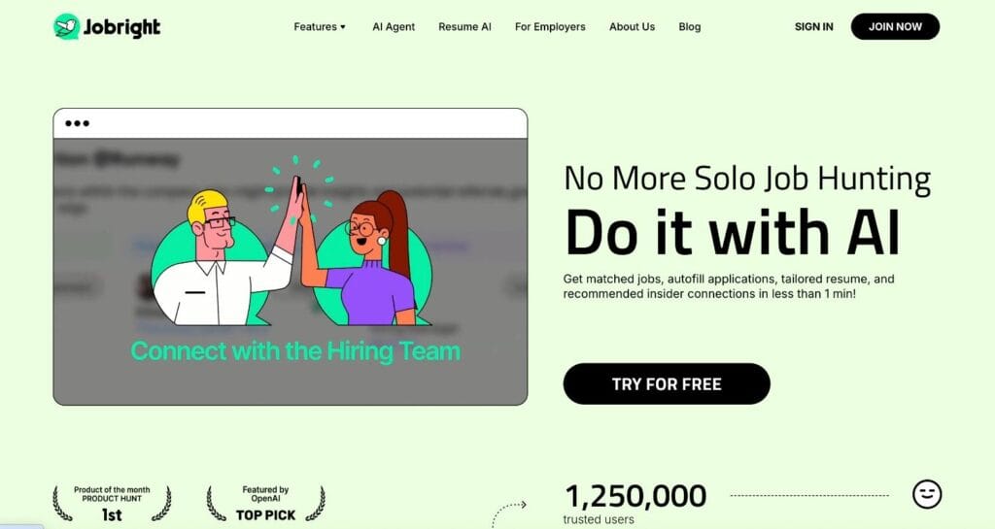Click Connect with the Hiring Team caption
The width and height of the screenshot is (995, 529).
click(295, 351)
